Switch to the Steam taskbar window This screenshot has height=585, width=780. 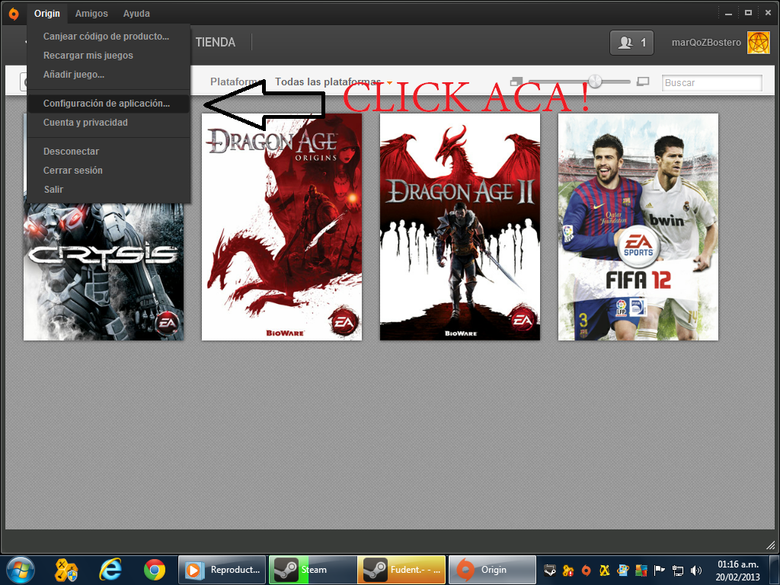click(x=312, y=570)
